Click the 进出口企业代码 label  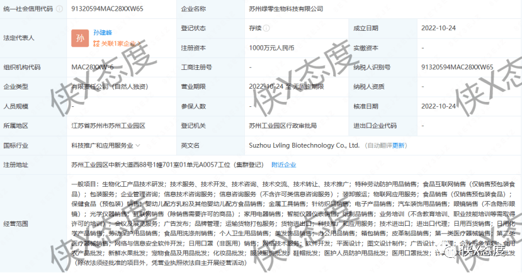pos(375,126)
